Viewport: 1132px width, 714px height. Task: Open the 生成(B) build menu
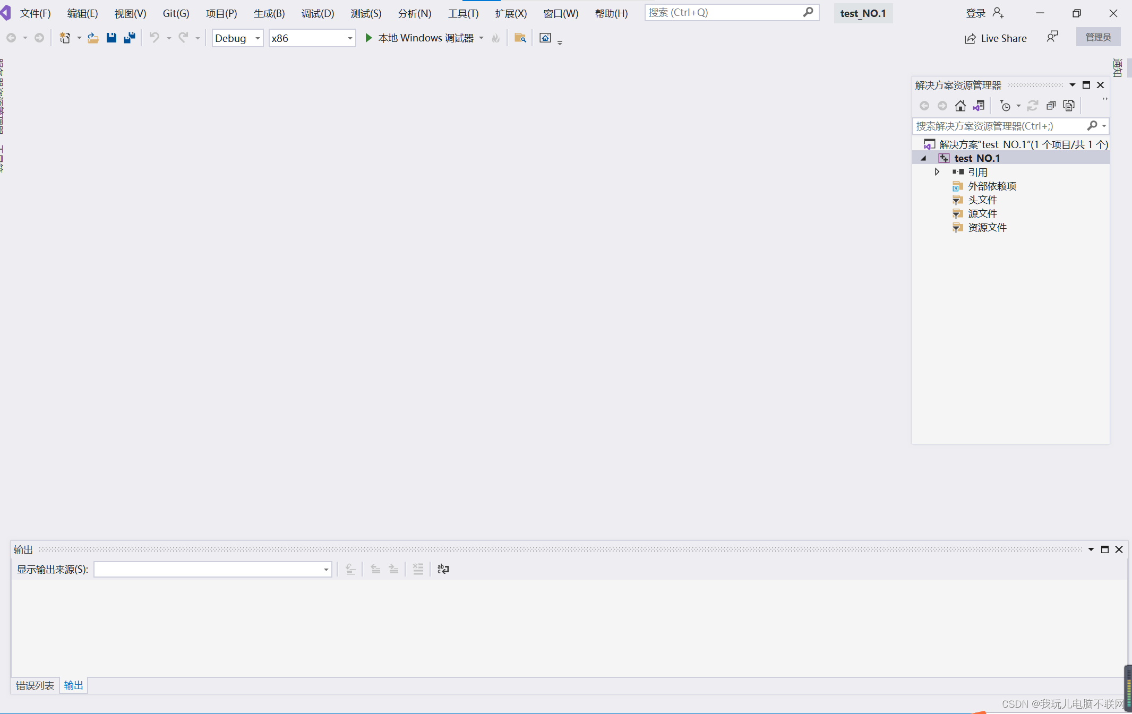coord(269,13)
